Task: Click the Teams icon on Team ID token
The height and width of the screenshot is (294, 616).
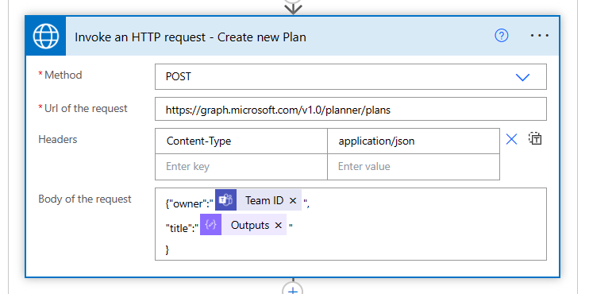Action: click(226, 200)
